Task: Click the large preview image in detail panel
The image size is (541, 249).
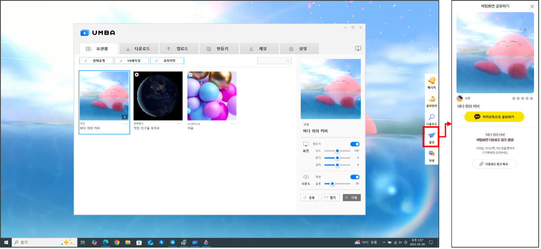Action: [x=331, y=89]
